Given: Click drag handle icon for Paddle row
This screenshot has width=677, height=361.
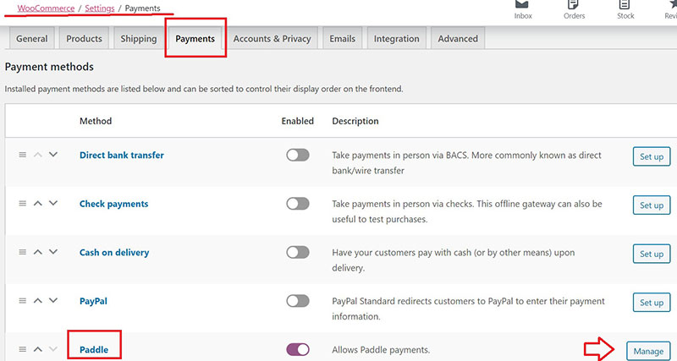Looking at the screenshot, I should pyautogui.click(x=23, y=349).
